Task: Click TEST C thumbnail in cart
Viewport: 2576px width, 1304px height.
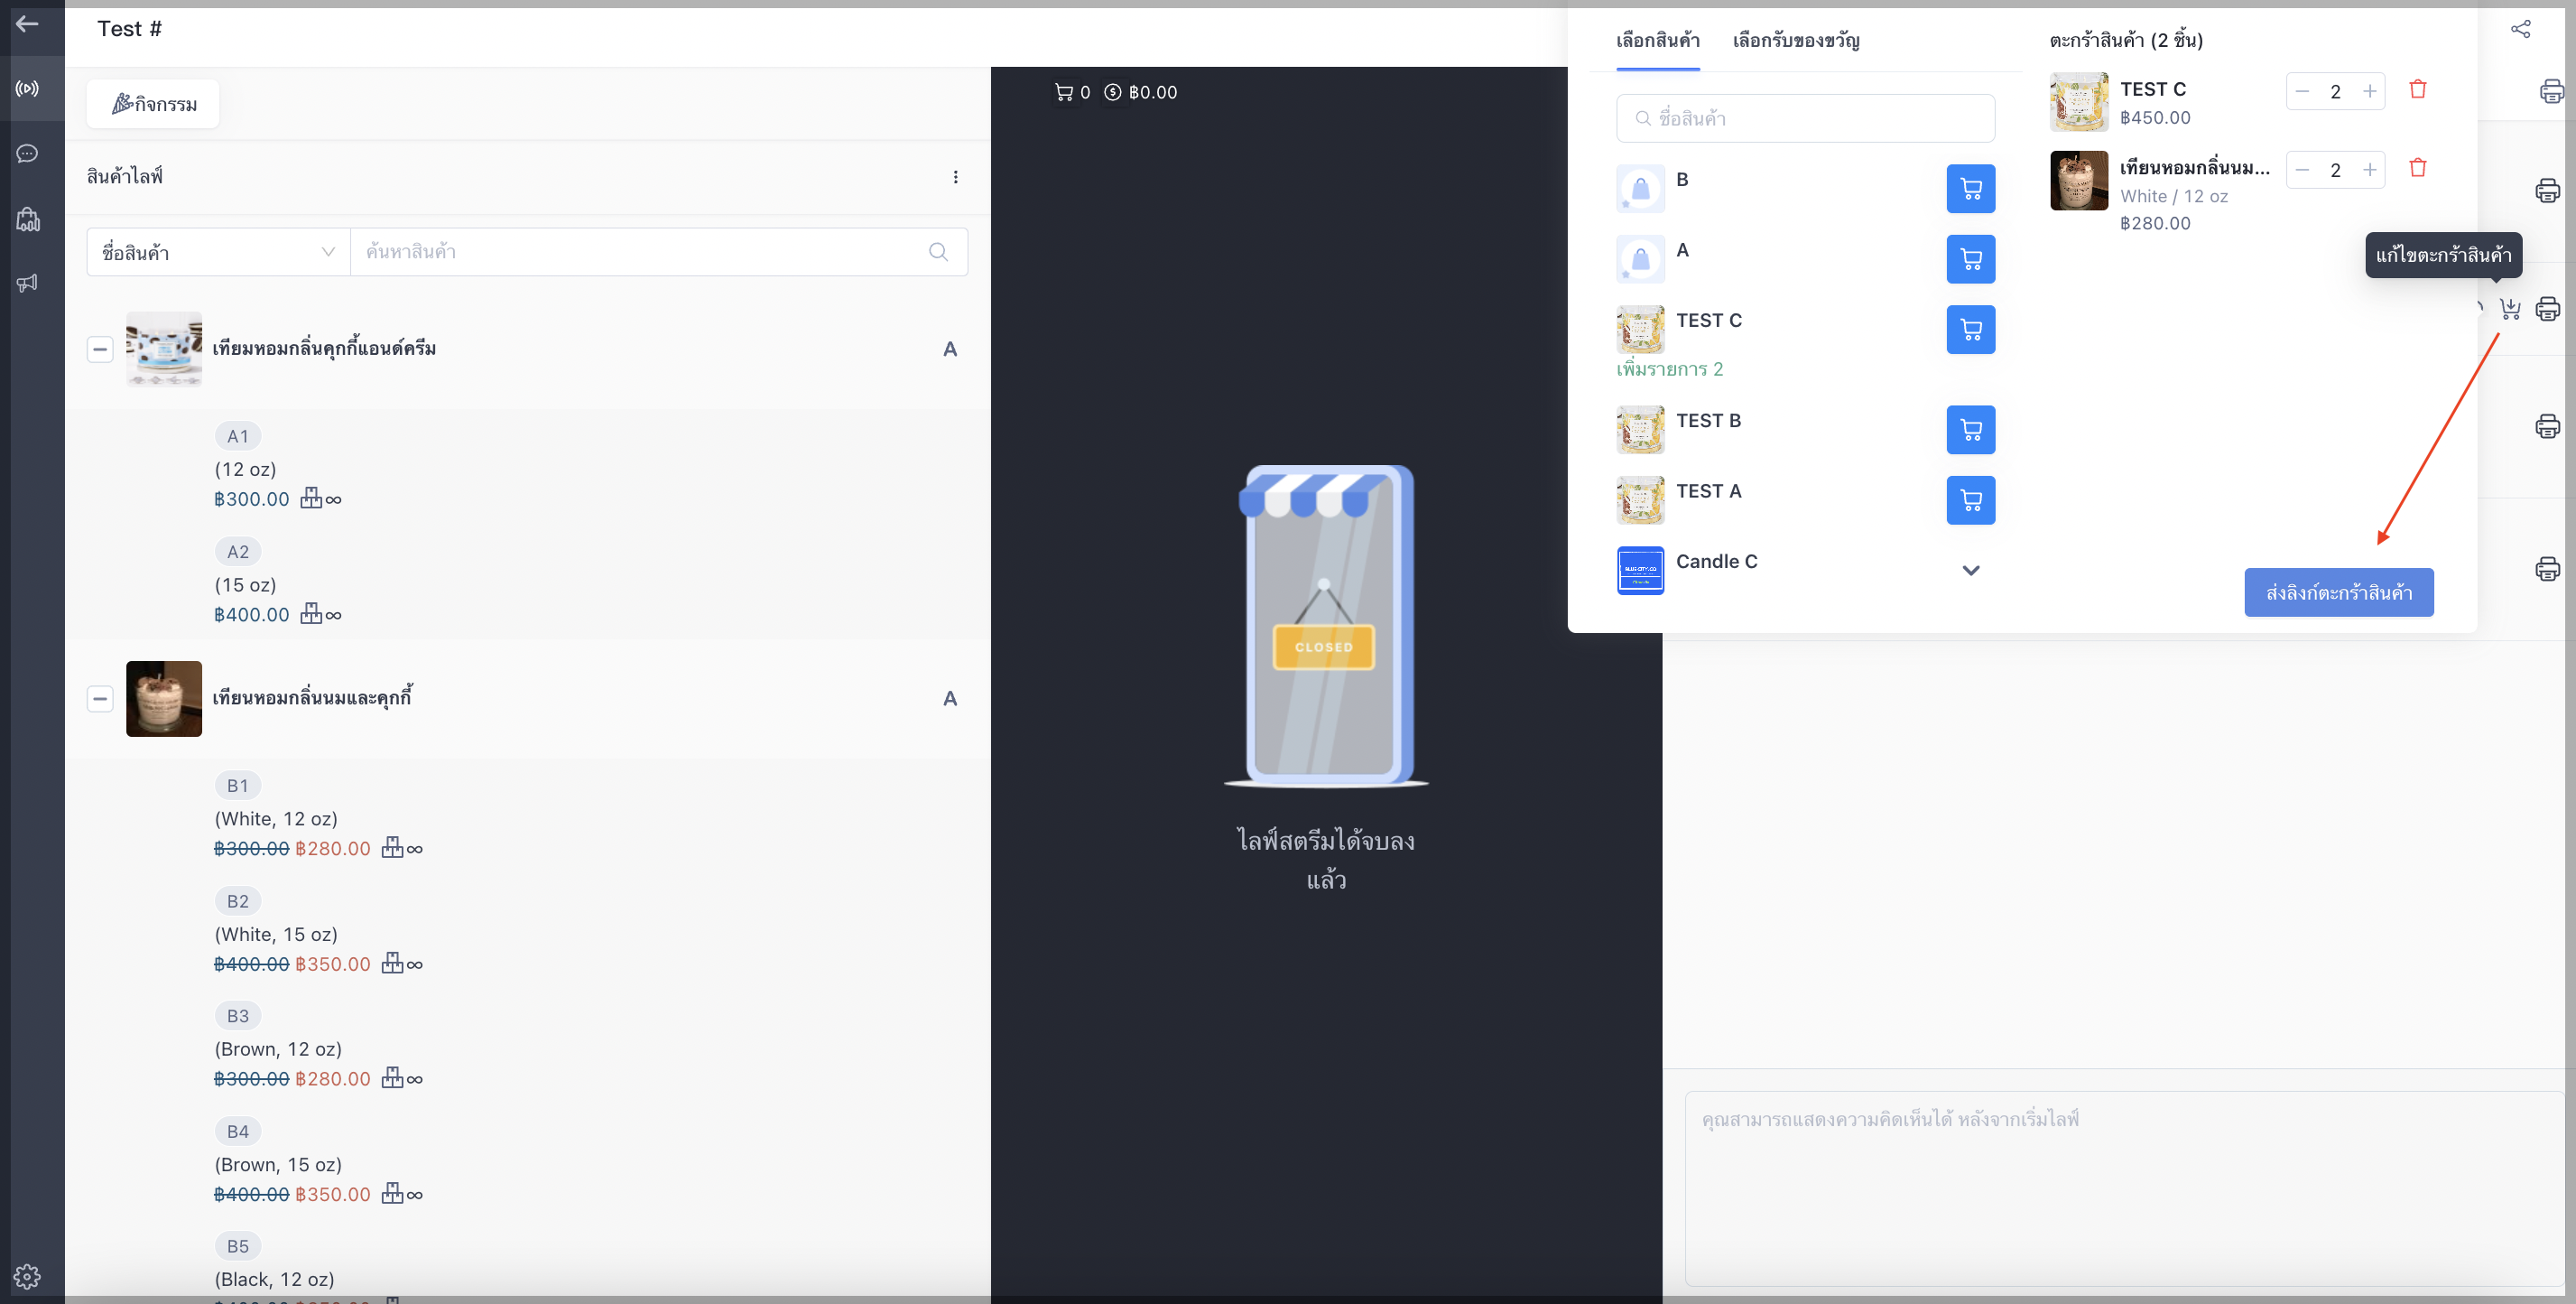Action: point(2079,102)
